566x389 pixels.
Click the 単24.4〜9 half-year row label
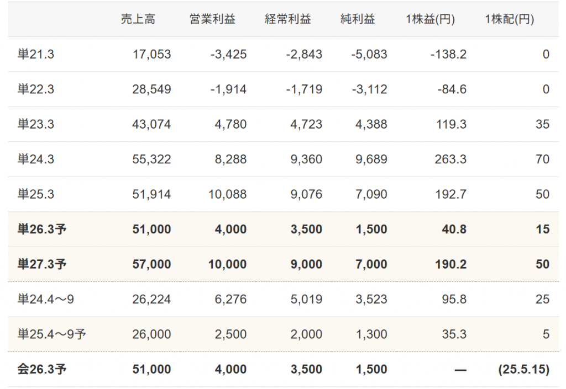tap(46, 299)
